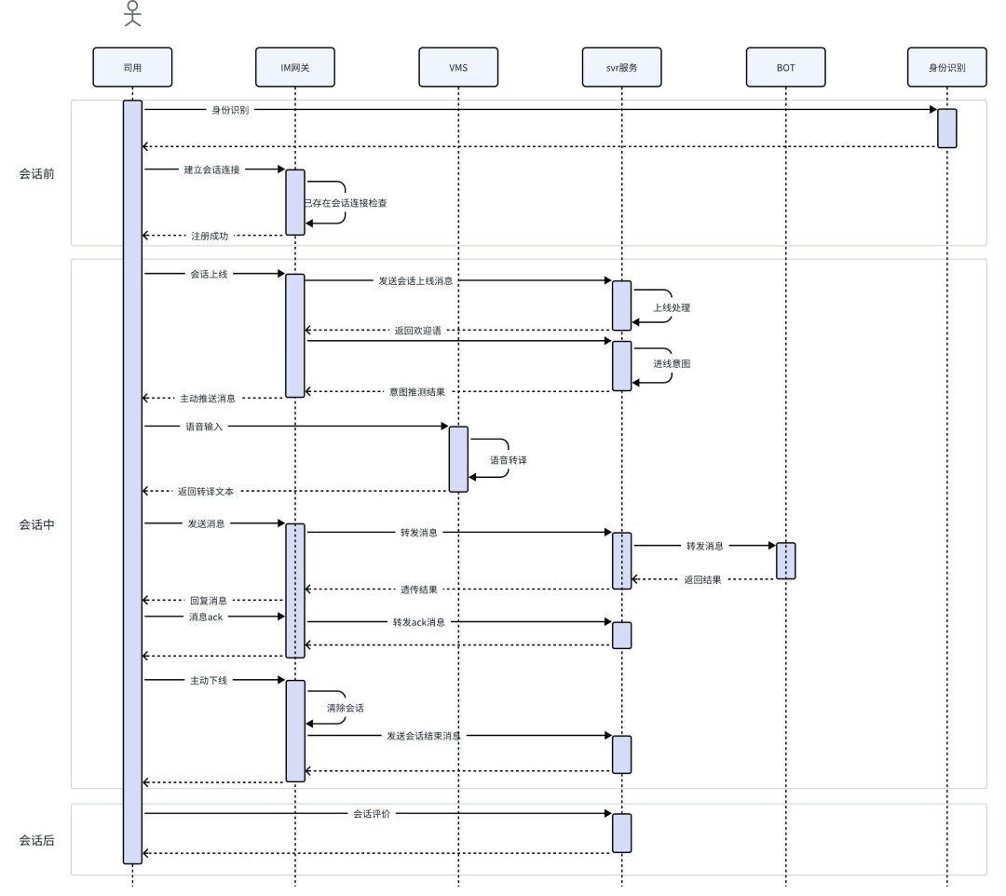Click the 语音转译 self-call label
Image resolution: width=1006 pixels, height=896 pixels.
509,460
